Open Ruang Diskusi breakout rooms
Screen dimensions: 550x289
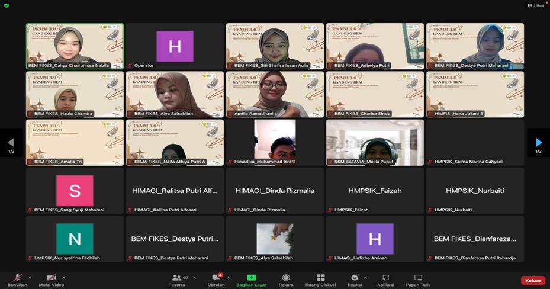[320, 278]
